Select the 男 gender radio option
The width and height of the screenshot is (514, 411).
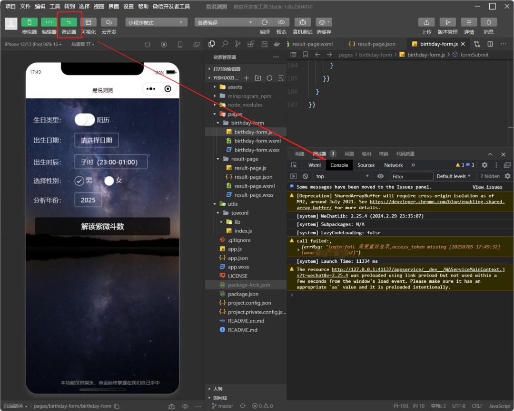point(79,181)
